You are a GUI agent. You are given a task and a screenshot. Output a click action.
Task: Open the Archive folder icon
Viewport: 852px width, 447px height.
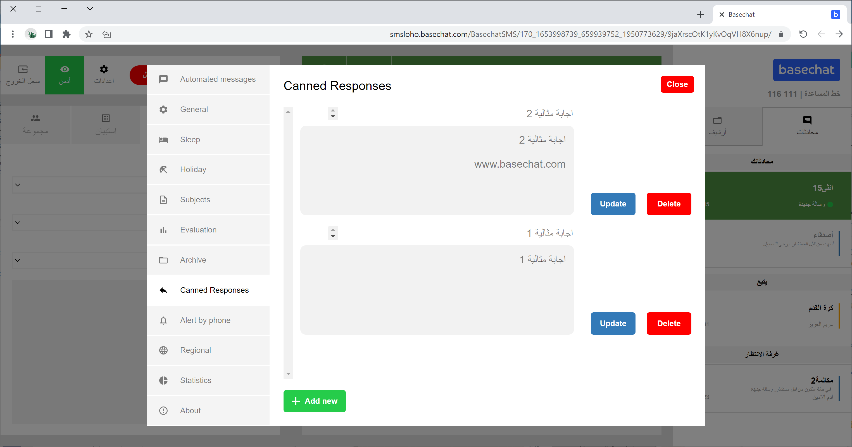click(163, 260)
